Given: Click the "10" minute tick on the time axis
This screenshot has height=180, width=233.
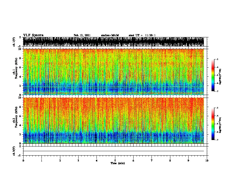Looking at the screenshot, I should coord(207,161).
